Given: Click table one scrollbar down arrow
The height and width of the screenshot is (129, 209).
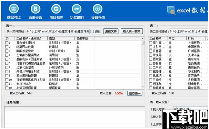Looking at the screenshot, I should tap(143, 87).
